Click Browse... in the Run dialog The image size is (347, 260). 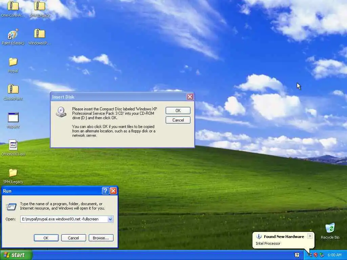[x=101, y=238]
